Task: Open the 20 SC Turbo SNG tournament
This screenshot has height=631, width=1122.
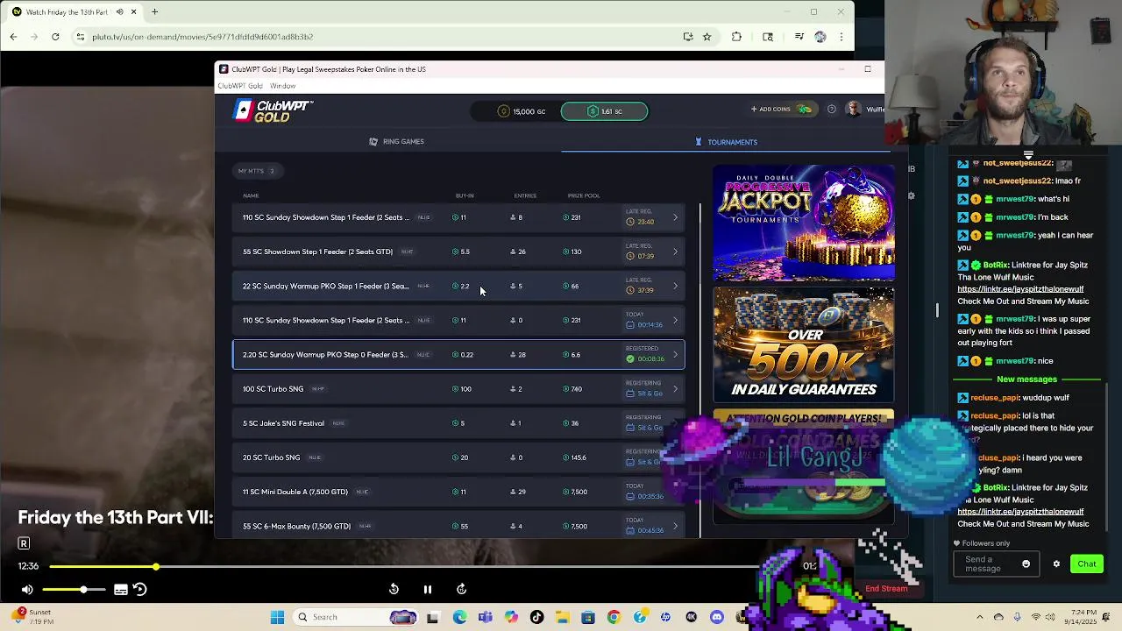Action: pyautogui.click(x=458, y=457)
